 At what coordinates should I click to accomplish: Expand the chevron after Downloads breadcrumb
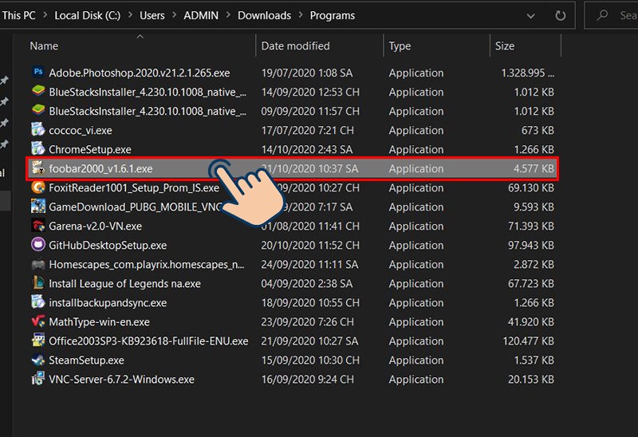pyautogui.click(x=301, y=15)
